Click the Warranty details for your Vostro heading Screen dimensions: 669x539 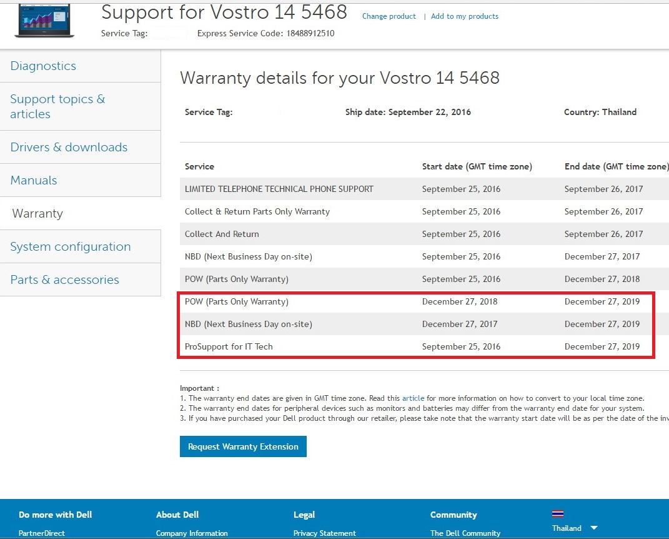340,78
